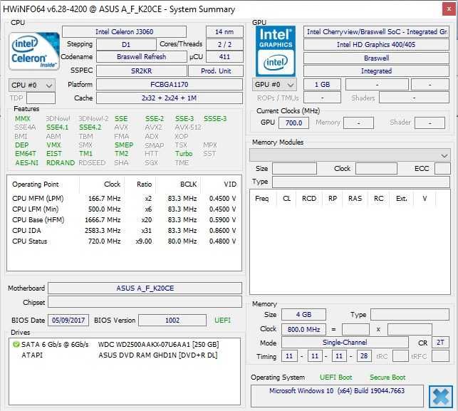Click Cores/Threads value 2 / 2
458x411 pixels.
coord(224,44)
